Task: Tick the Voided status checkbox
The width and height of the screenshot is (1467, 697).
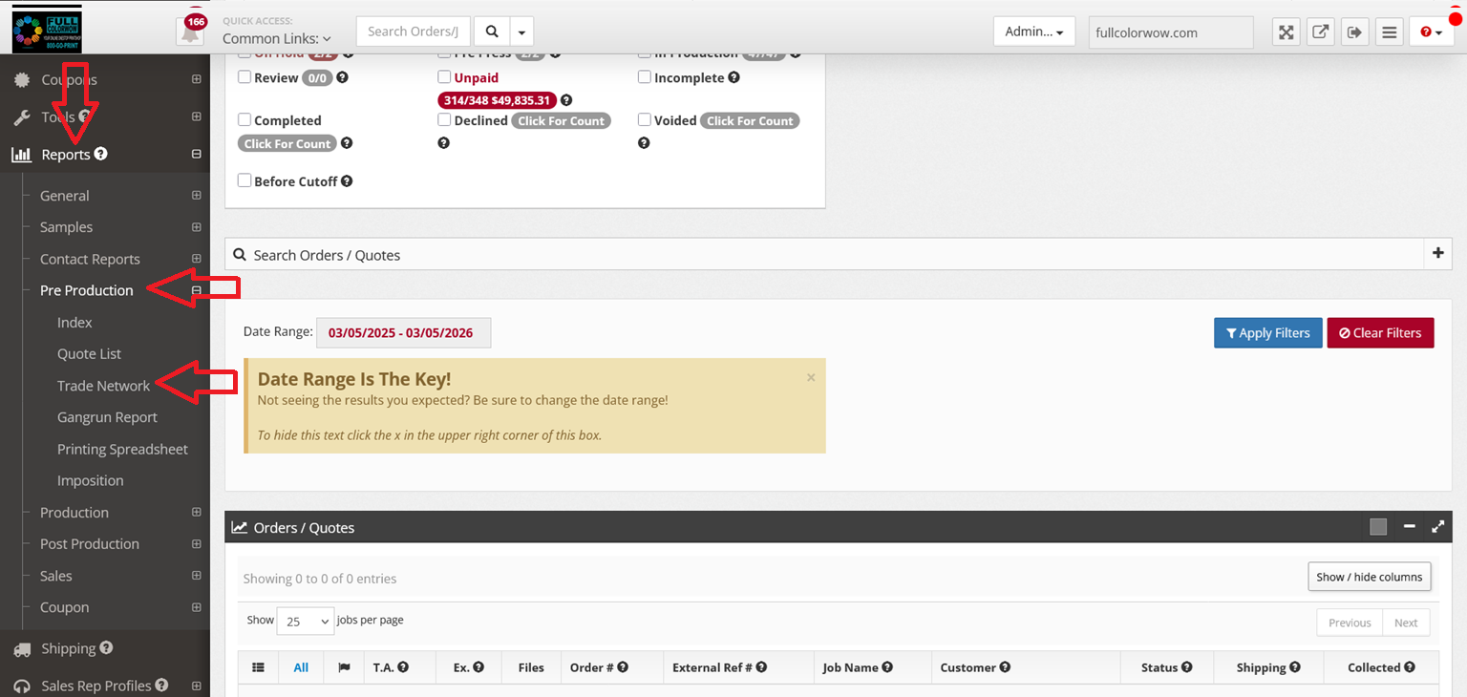Action: click(x=645, y=120)
